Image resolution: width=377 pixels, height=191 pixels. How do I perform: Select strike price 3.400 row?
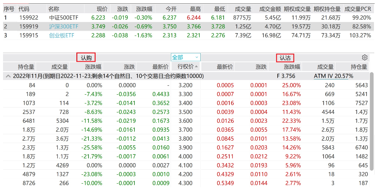click(185, 103)
